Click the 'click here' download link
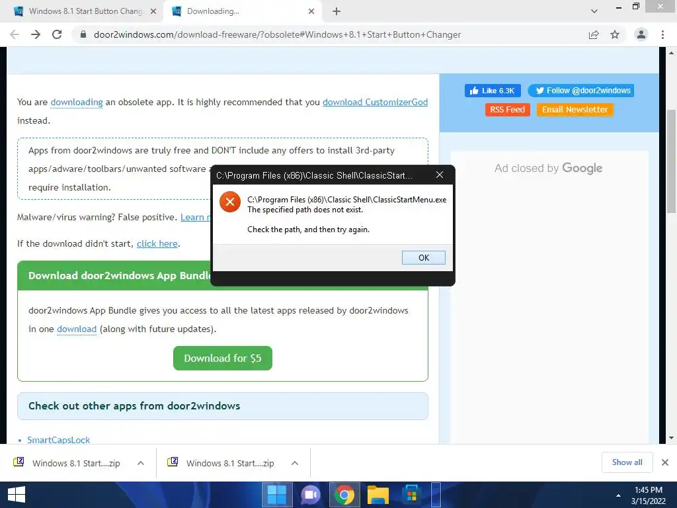The image size is (677, 508). [157, 243]
